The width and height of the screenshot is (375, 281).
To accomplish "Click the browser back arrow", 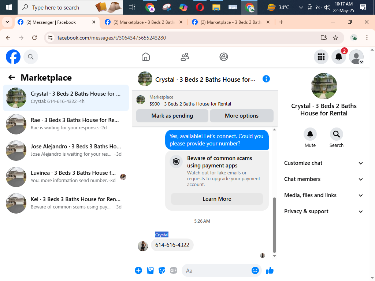I will (x=8, y=38).
